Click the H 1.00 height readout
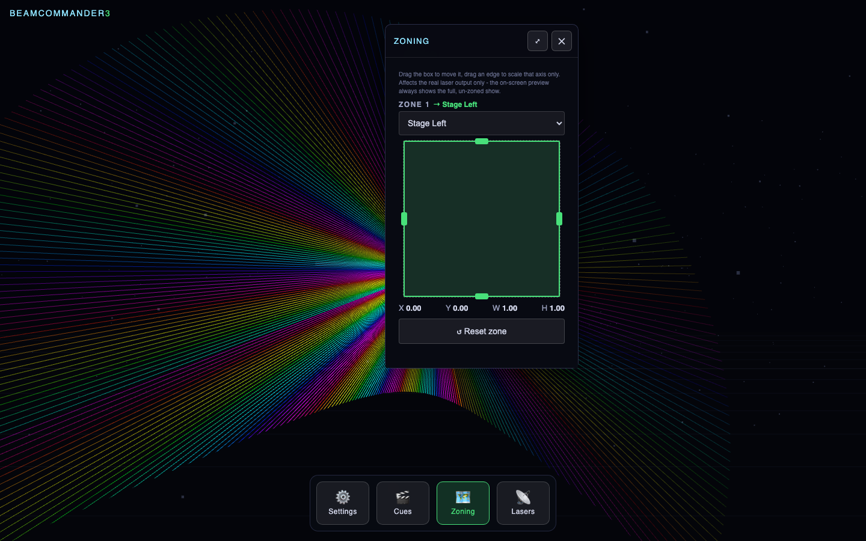Viewport: 866px width, 541px height. 553,308
